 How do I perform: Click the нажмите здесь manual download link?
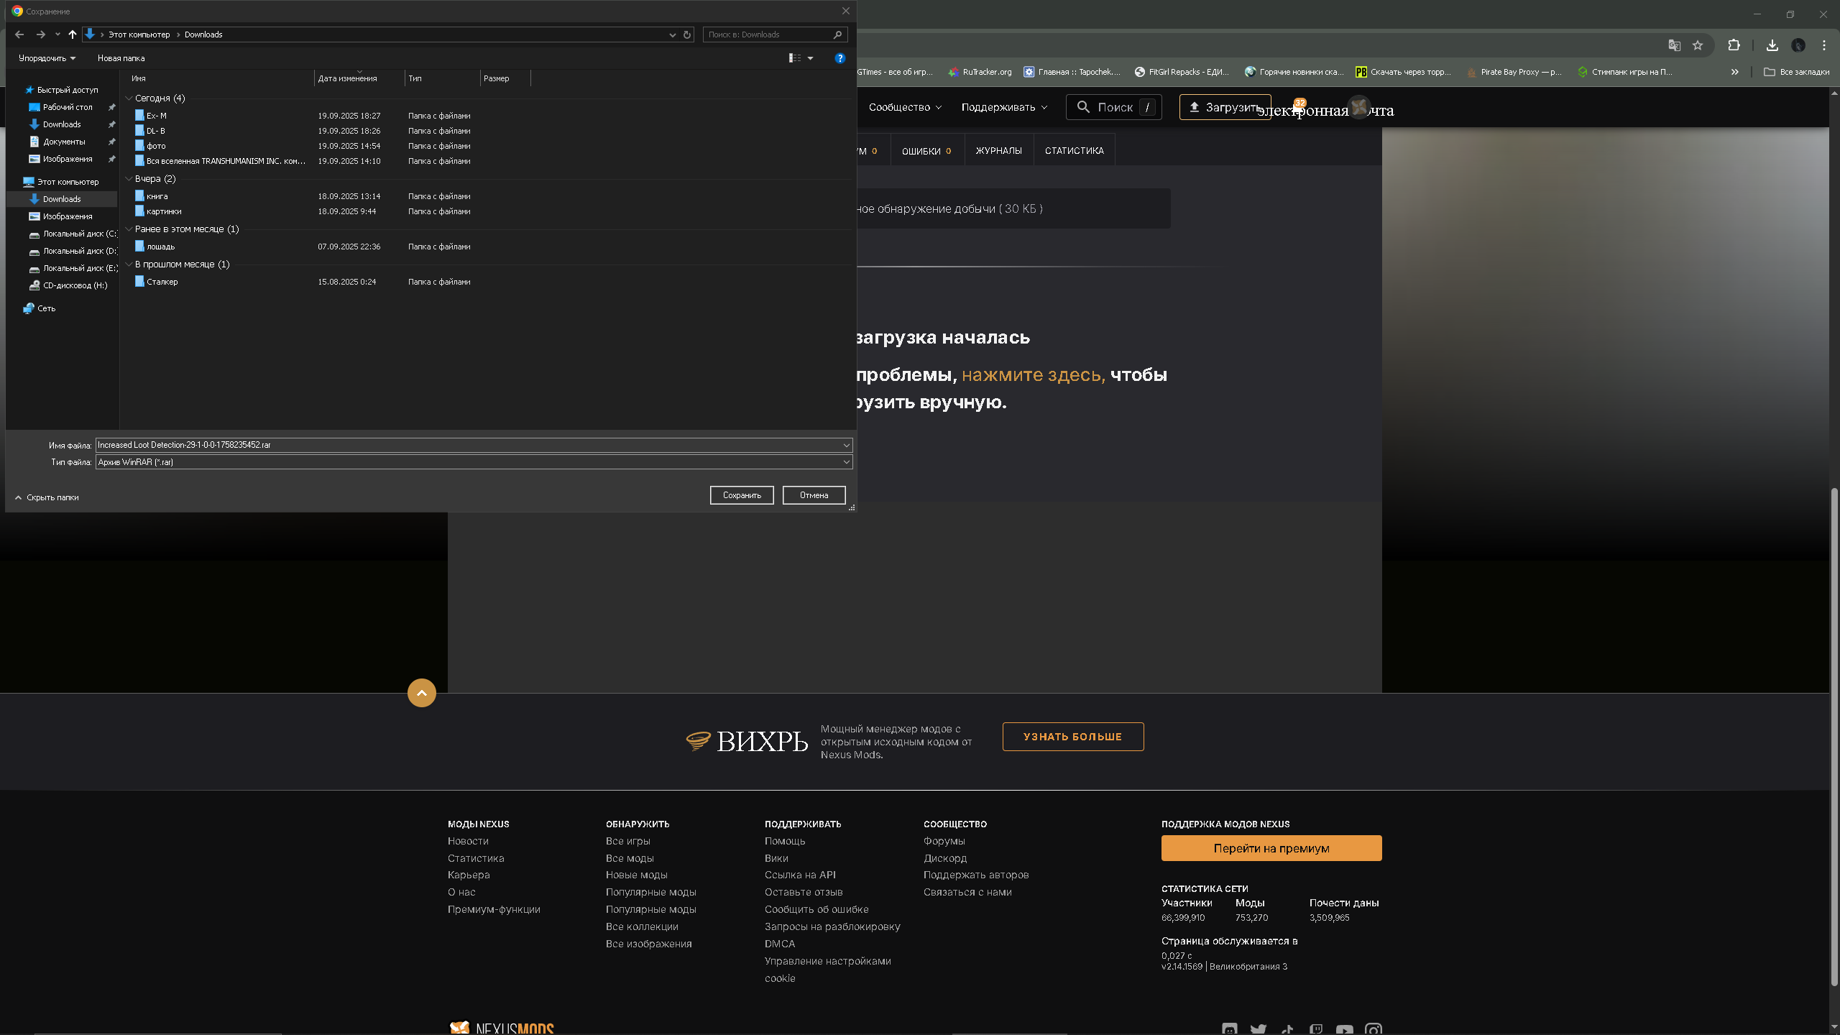tap(1033, 375)
